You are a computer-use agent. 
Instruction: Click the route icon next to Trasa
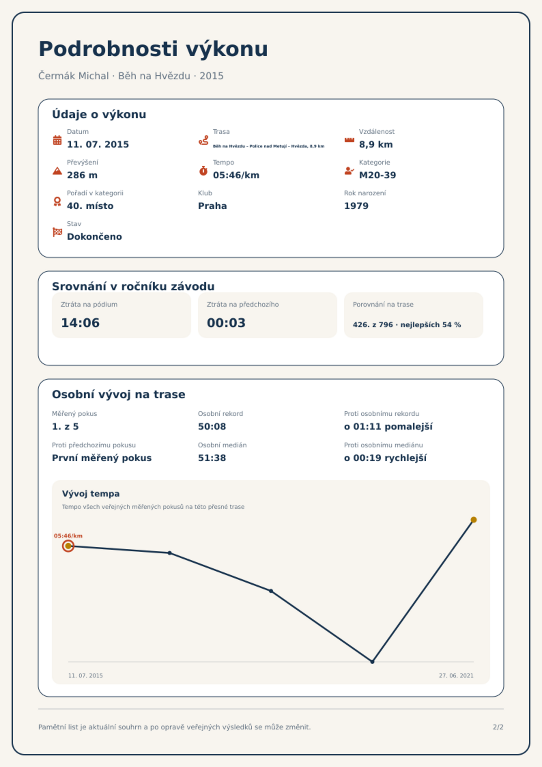tap(203, 140)
